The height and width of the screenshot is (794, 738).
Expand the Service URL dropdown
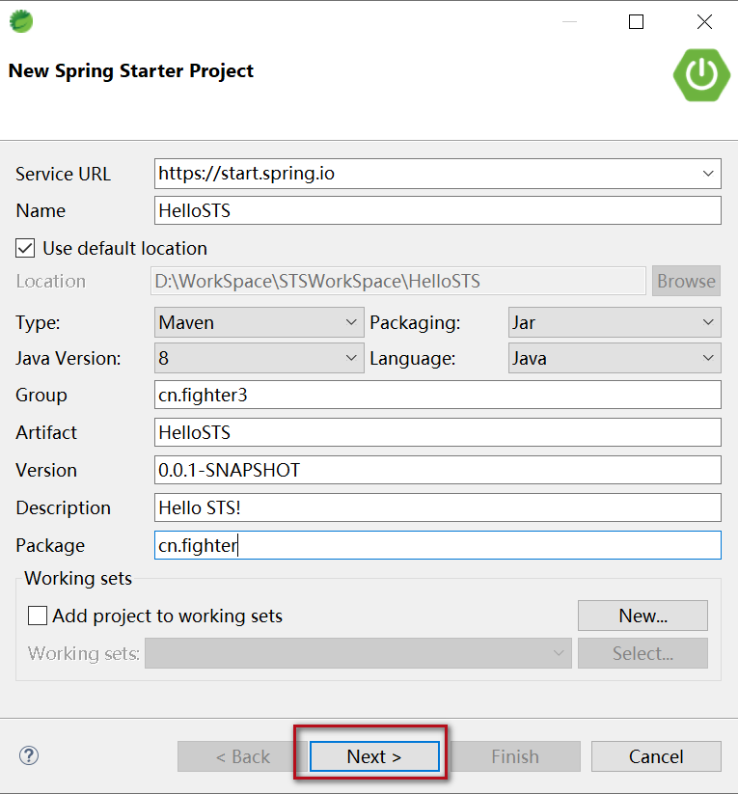pyautogui.click(x=710, y=174)
